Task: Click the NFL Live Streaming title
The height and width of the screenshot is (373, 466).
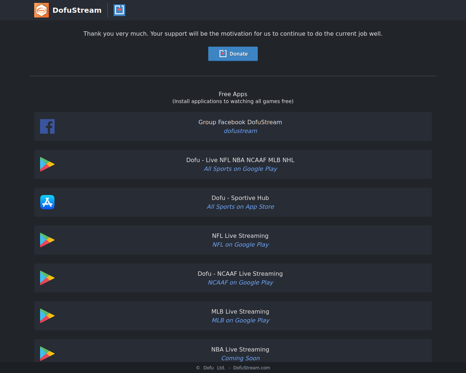Action: tap(240, 236)
